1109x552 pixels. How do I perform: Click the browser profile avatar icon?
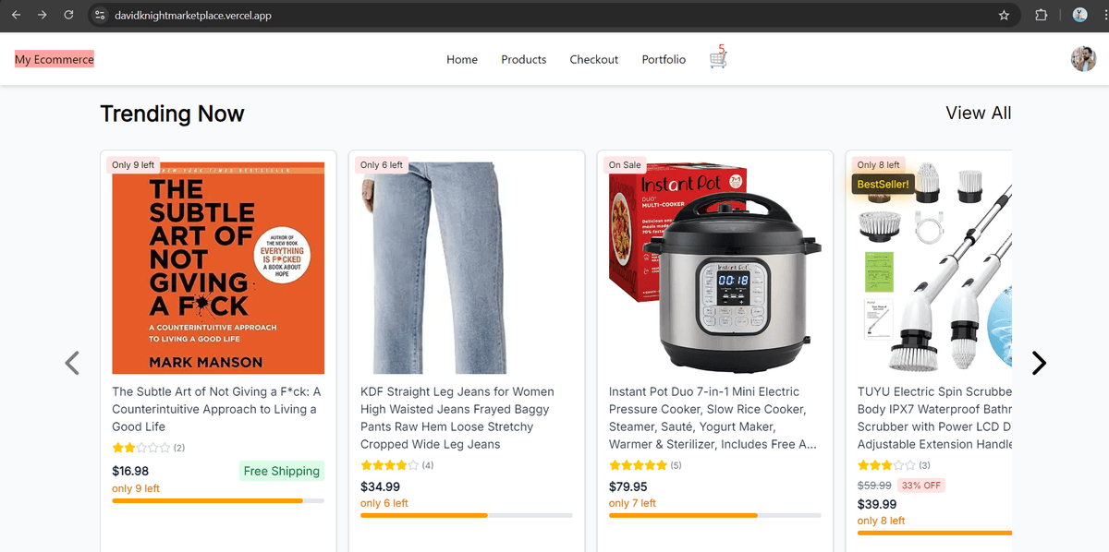coord(1079,15)
